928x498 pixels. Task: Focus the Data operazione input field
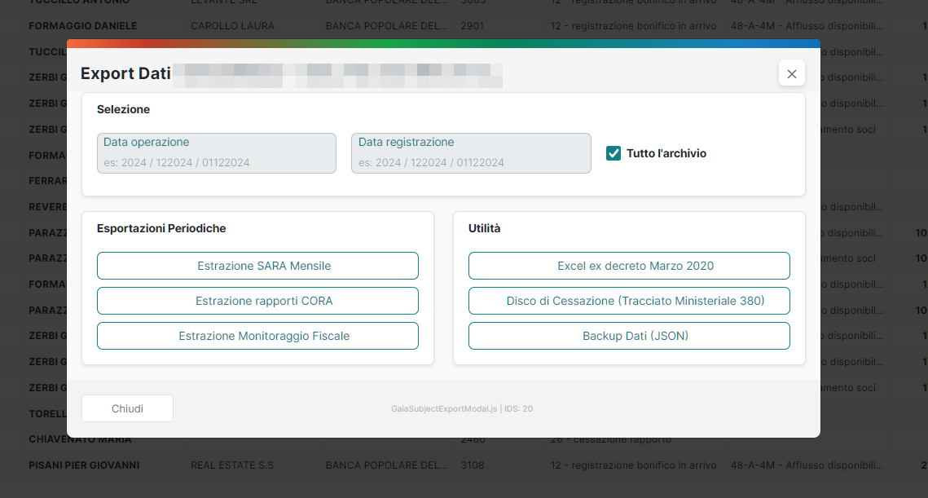click(217, 153)
